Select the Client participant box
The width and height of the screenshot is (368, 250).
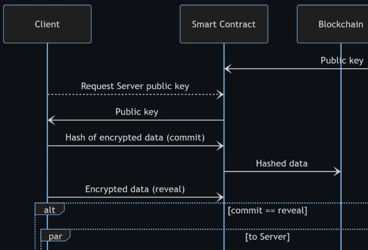[x=47, y=24]
